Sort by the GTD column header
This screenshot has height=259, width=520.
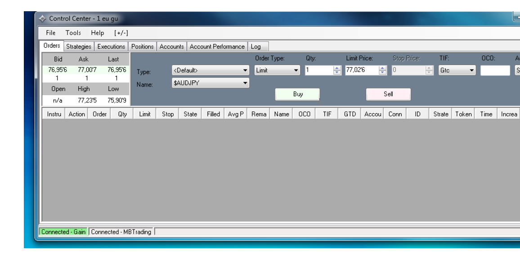tap(350, 114)
